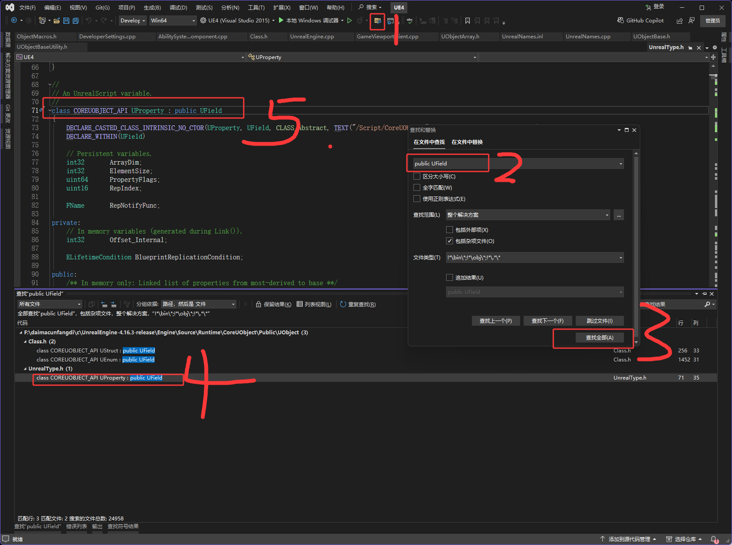This screenshot has width=732, height=545.
Task: Open the 所有文件 results filter dropdown
Action: (50, 304)
